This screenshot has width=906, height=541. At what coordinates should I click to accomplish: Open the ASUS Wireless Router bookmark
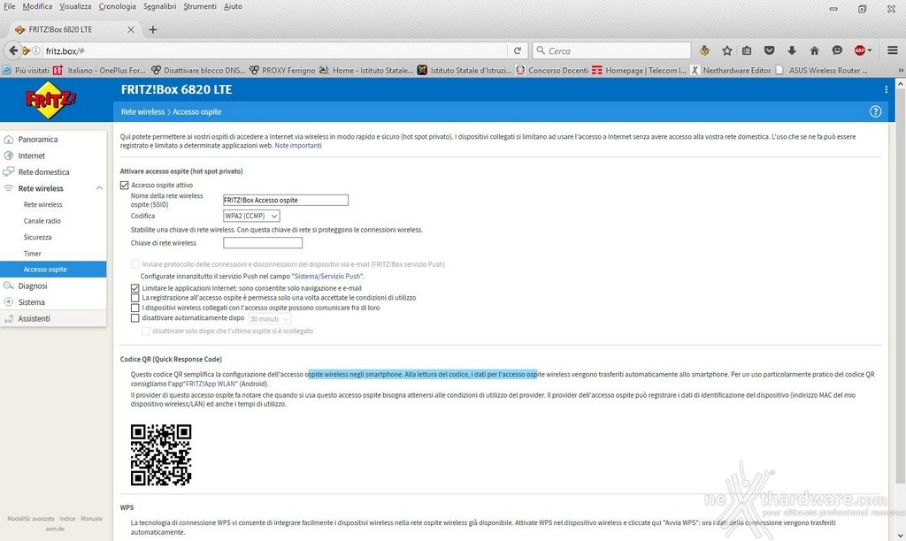821,71
